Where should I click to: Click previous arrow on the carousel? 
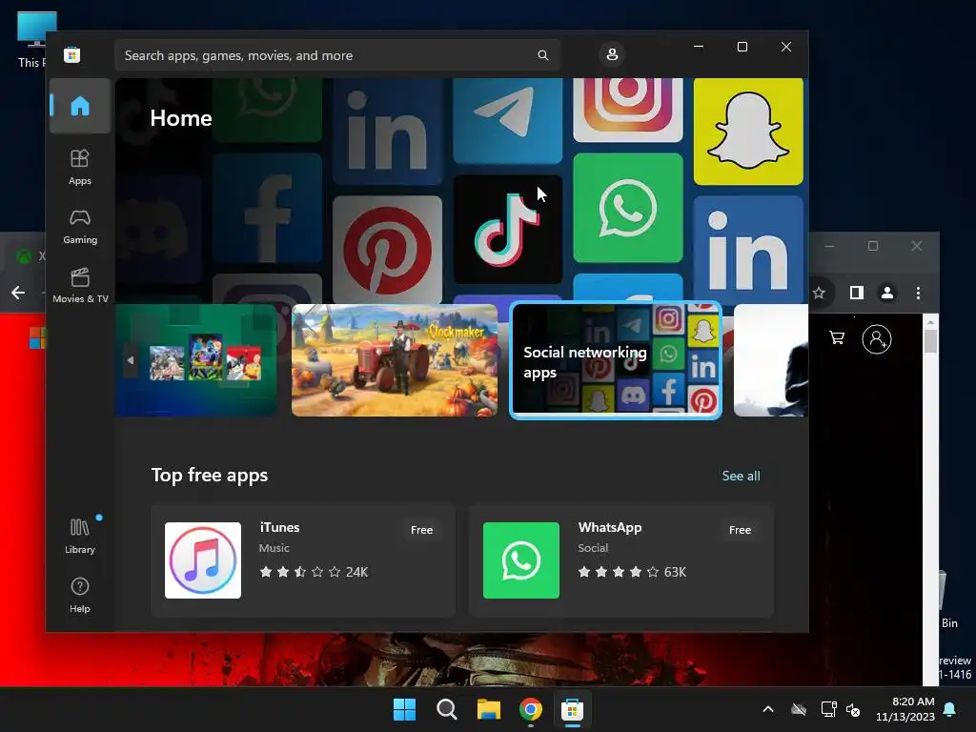point(130,359)
